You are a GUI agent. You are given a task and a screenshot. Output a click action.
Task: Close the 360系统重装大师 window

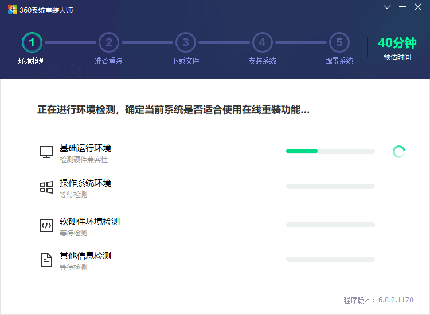pos(417,7)
